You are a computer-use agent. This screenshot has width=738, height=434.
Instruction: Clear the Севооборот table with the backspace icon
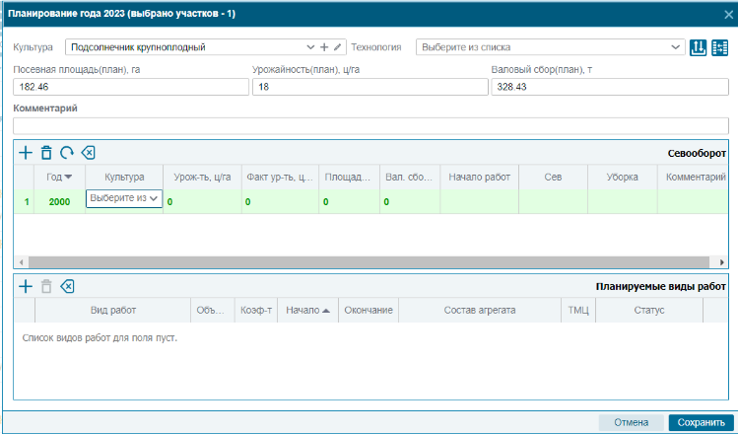(x=88, y=153)
